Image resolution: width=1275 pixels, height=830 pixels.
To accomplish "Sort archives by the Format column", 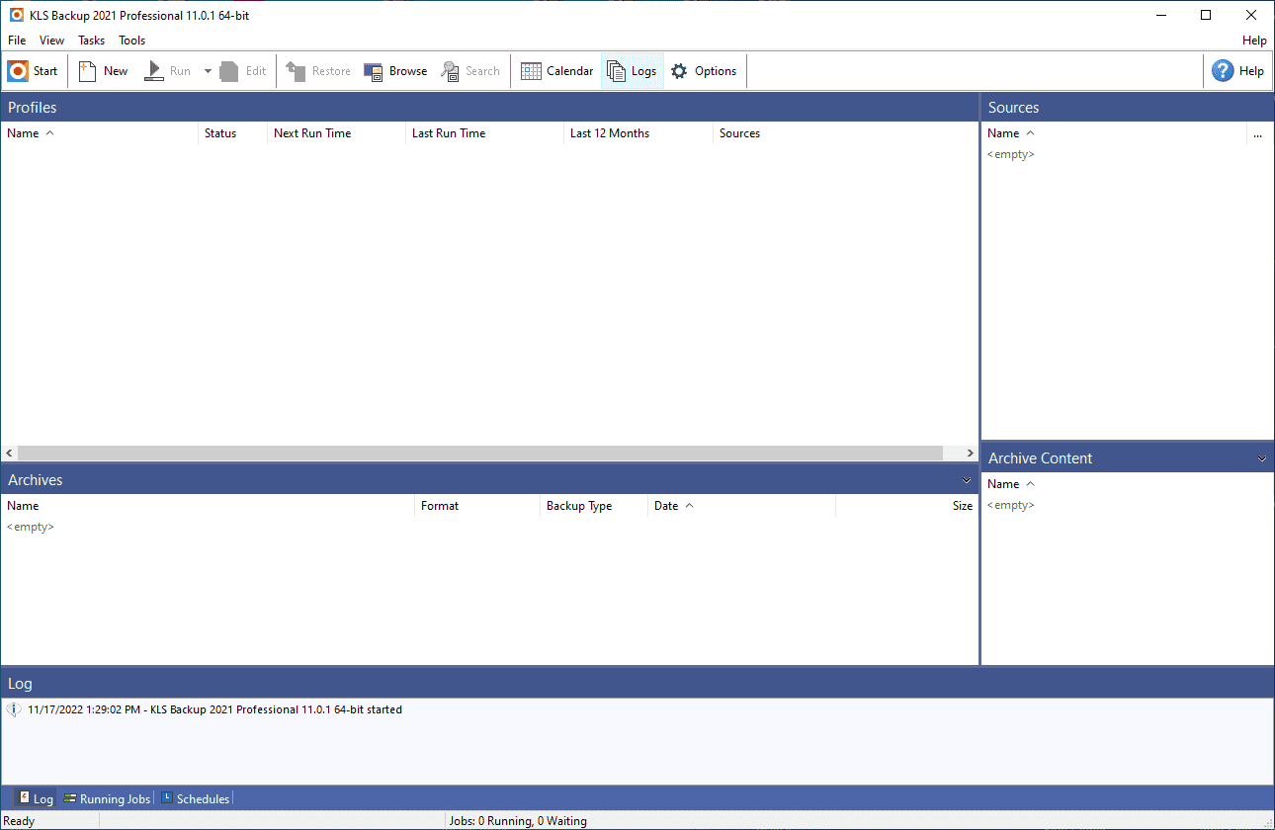I will click(477, 506).
